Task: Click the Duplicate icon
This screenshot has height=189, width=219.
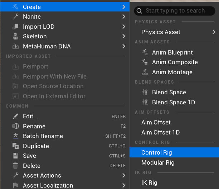Action: 15,146
